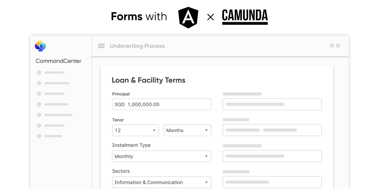Click inside the Principal amount input field

(162, 104)
